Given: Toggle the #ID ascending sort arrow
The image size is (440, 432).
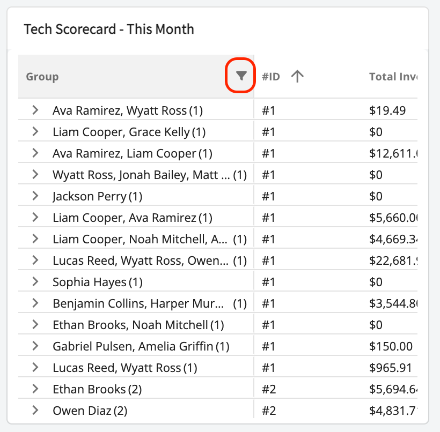Looking at the screenshot, I should (297, 76).
